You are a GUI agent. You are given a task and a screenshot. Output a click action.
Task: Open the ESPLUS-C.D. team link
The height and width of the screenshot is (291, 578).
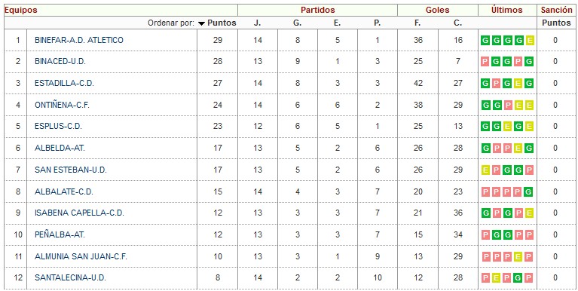pyautogui.click(x=58, y=127)
